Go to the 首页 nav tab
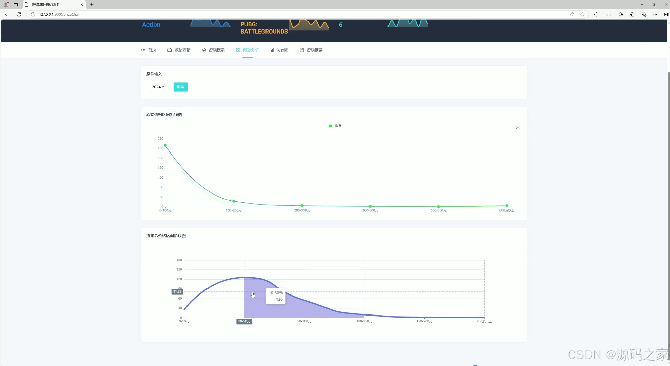This screenshot has height=366, width=670. tap(149, 50)
